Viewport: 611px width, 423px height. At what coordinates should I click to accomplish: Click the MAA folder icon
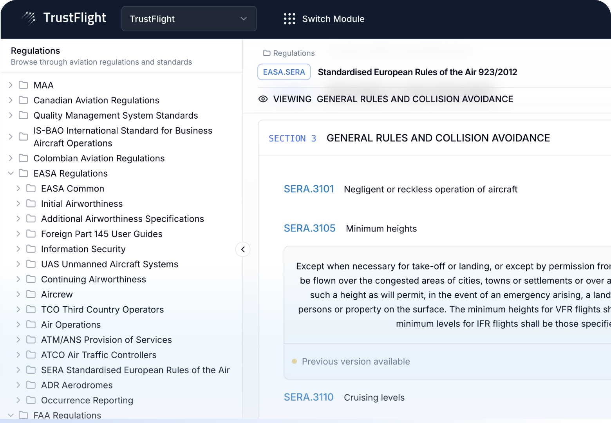[x=23, y=85]
